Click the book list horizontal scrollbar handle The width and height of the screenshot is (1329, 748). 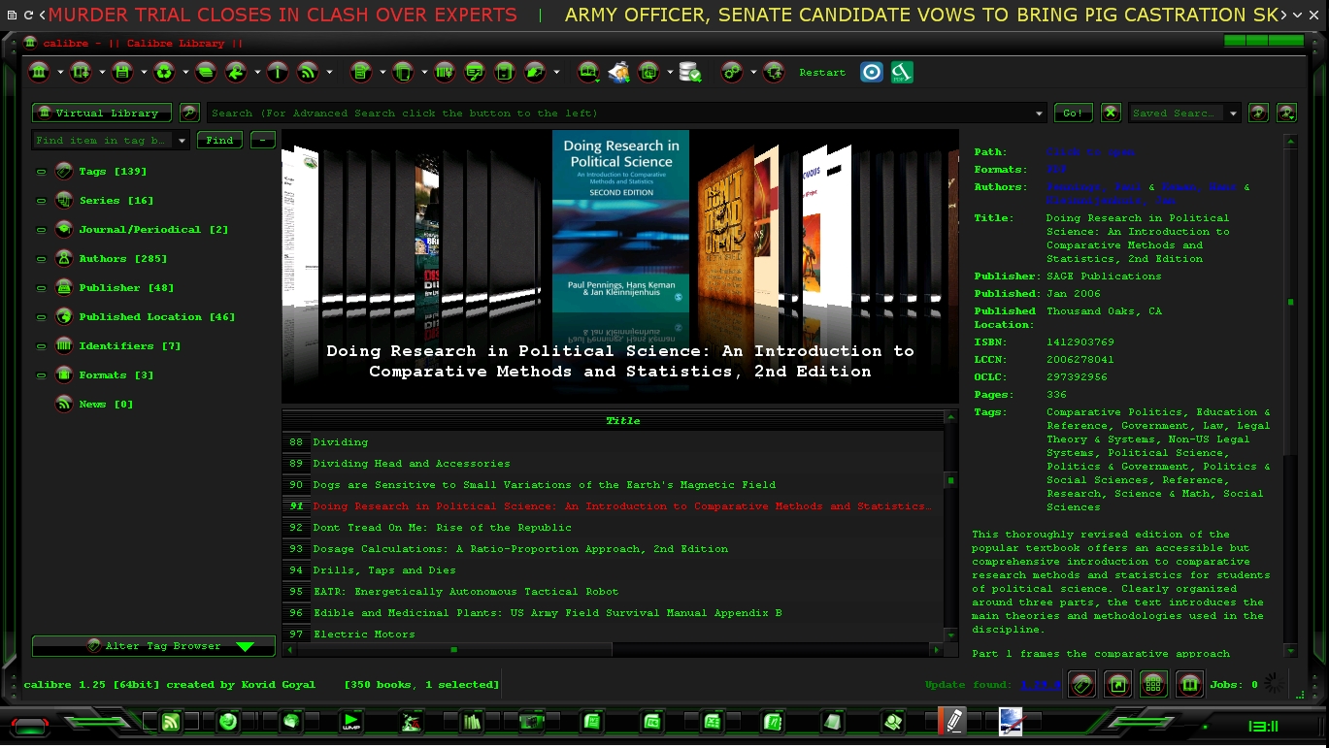[453, 649]
